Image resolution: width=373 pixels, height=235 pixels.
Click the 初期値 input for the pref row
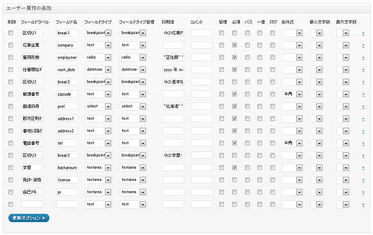tap(173, 106)
